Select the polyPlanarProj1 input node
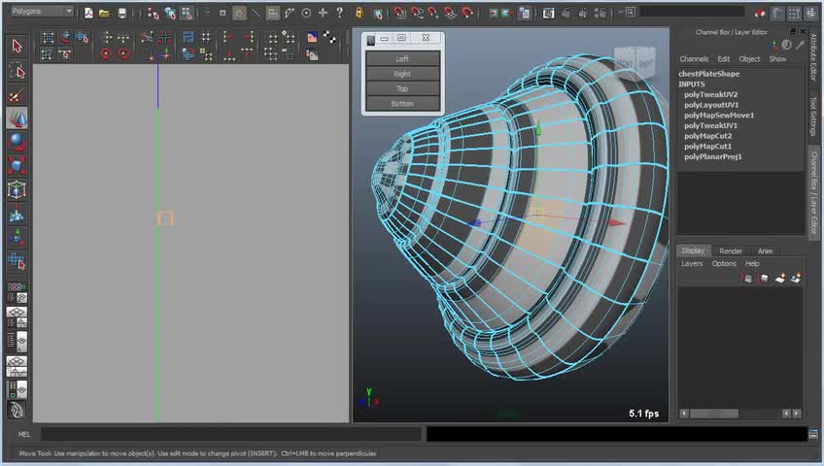 (712, 156)
